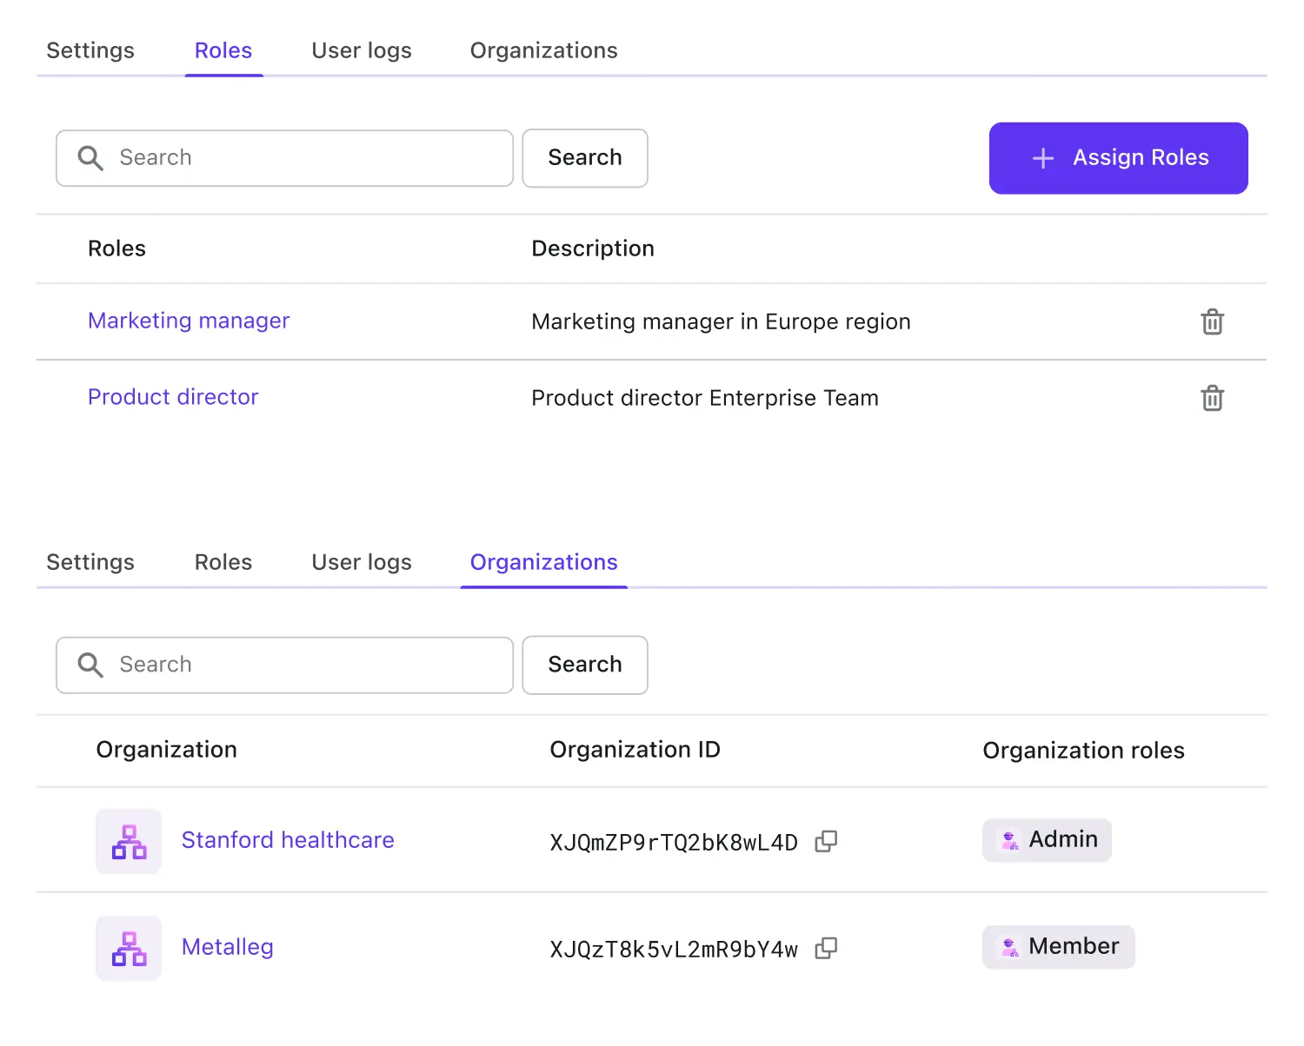Click the Search button in the roles panel

pos(585,158)
